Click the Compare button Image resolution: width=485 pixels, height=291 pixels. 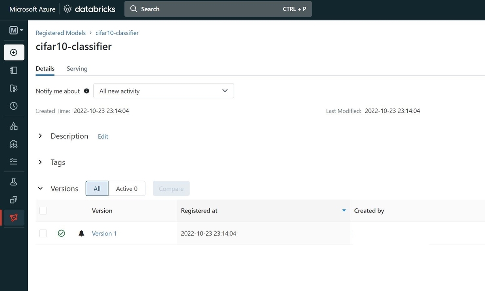pyautogui.click(x=171, y=189)
